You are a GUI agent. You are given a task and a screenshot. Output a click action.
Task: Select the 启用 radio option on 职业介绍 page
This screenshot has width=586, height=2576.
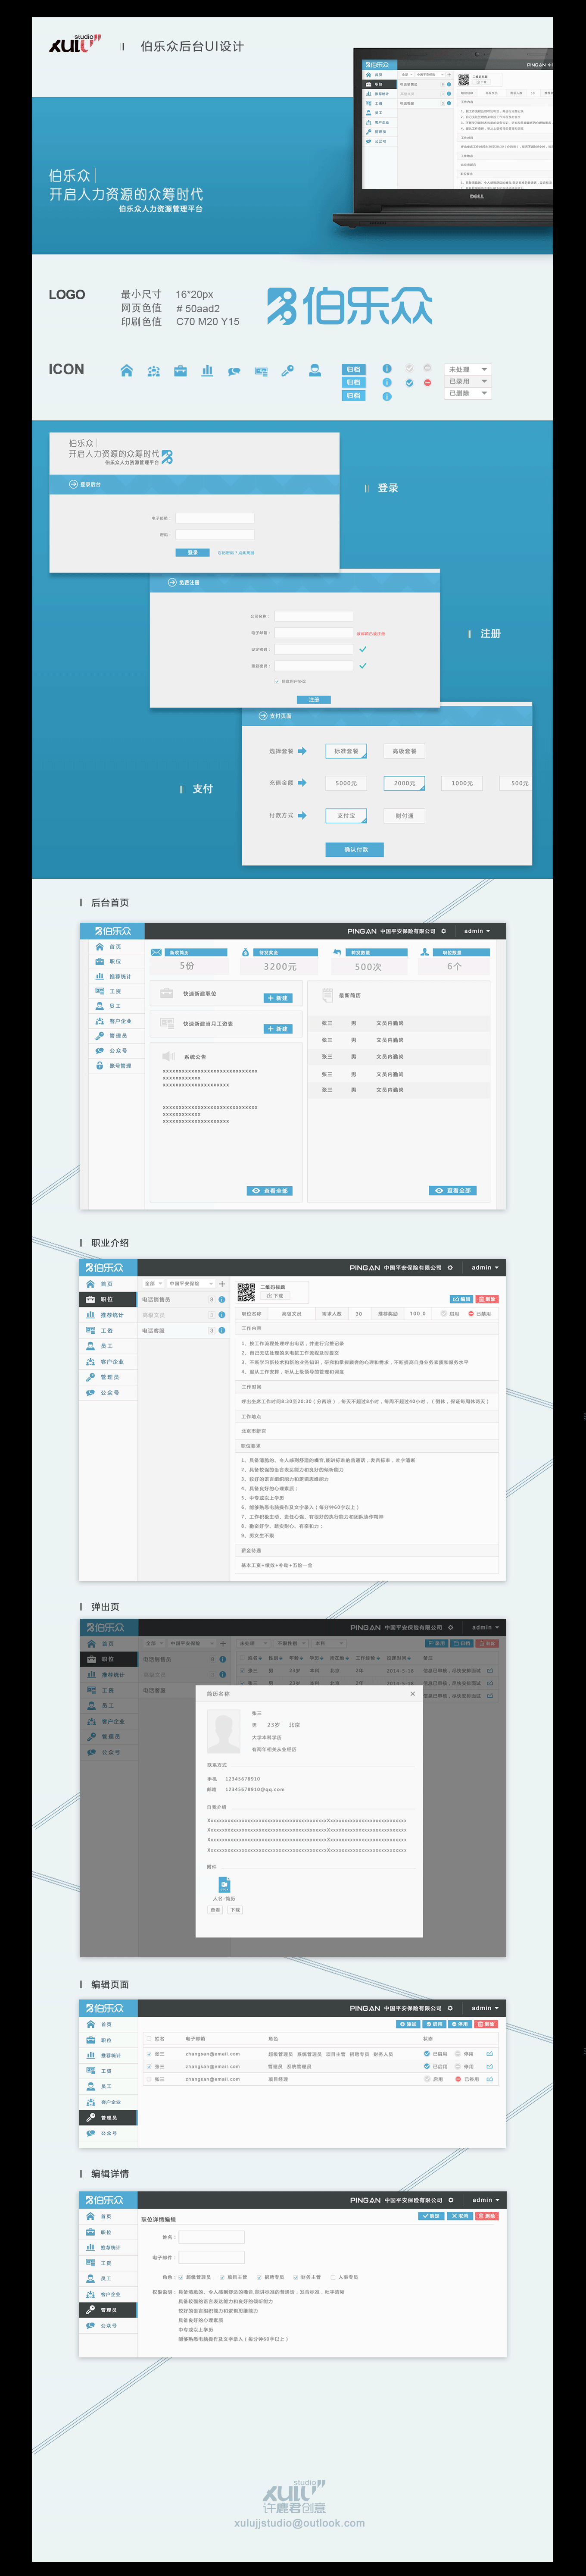[x=450, y=1314]
